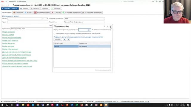The width and height of the screenshot is (191, 107).
Task: Expand the Отчеты dropdown menu
Action: coord(35,9)
